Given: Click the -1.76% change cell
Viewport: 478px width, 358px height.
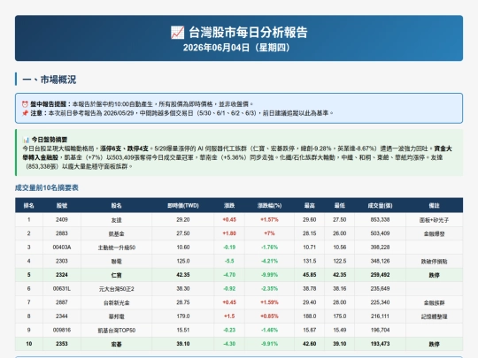Looking at the screenshot, I should click(x=269, y=248).
